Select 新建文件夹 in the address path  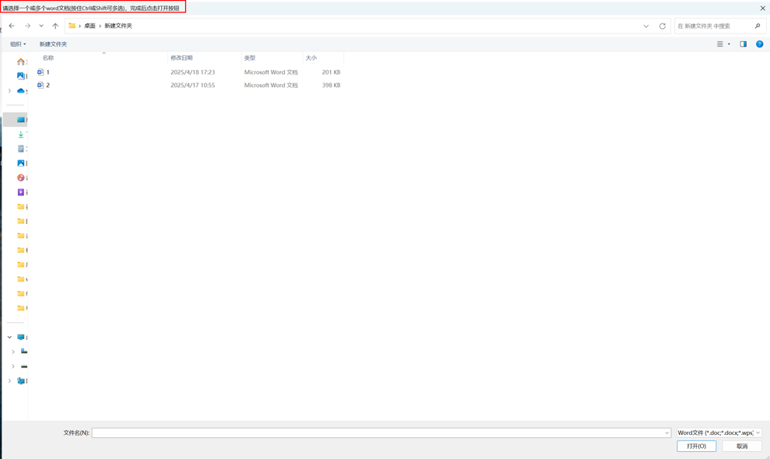[x=118, y=26]
